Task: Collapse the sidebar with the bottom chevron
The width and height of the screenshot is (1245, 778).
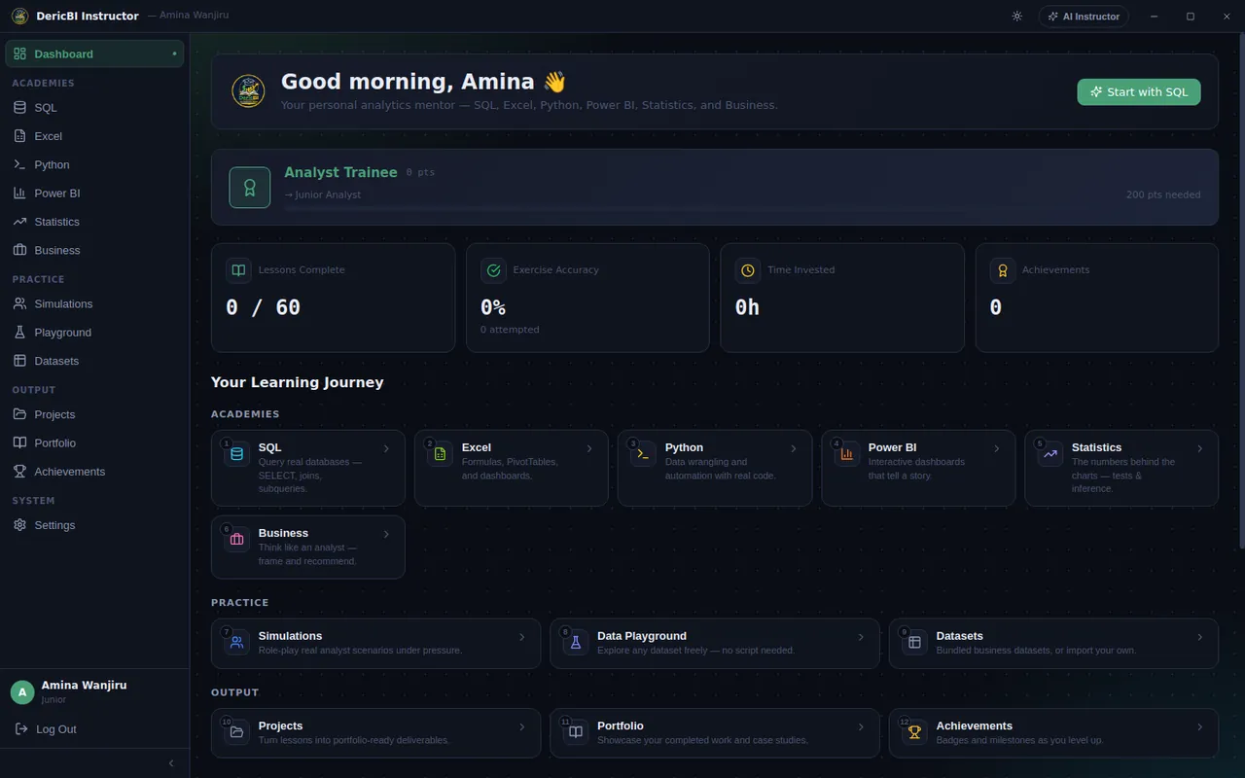Action: coord(172,763)
